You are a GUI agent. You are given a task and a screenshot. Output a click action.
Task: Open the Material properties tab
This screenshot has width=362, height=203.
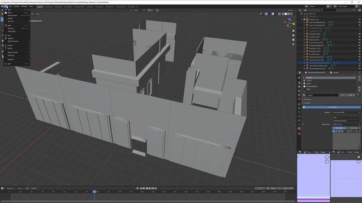click(299, 129)
